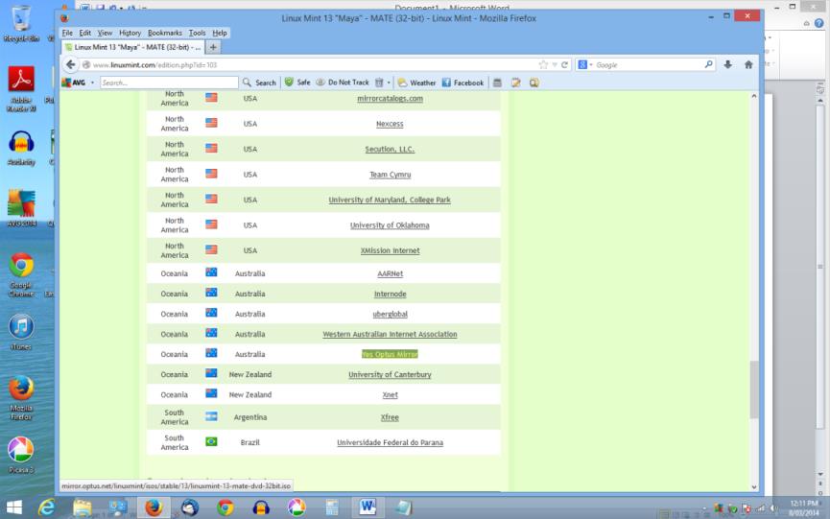Viewport: 830px width, 519px height.
Task: Open the AVG 2014 desktop icon
Action: [x=21, y=208]
